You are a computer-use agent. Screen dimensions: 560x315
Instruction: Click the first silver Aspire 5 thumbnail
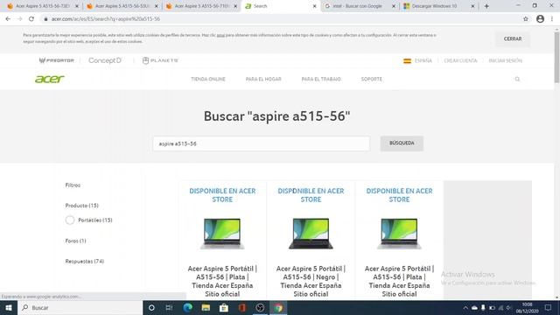point(222,234)
